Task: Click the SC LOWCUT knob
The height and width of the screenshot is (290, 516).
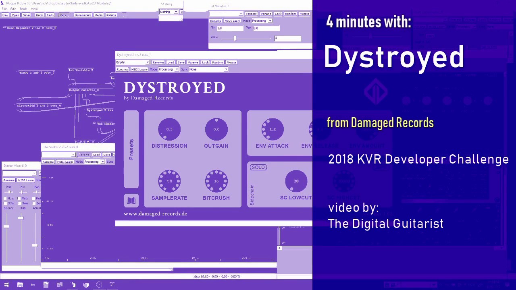Action: 296,181
